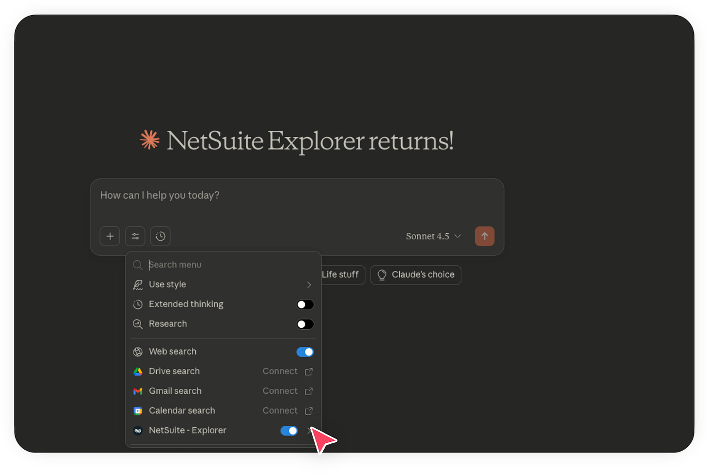Click the Extended thinking clock icon in menu
Viewport: 709px width, 475px height.
point(138,304)
